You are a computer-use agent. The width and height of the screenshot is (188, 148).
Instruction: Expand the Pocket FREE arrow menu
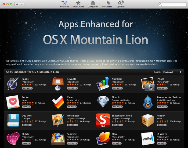[30, 107]
